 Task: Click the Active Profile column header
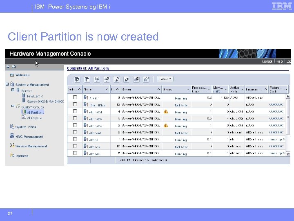[x=236, y=90]
